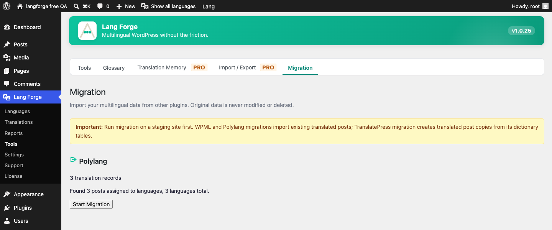This screenshot has width=552, height=230.
Task: Open Media in the sidebar
Action: [21, 58]
